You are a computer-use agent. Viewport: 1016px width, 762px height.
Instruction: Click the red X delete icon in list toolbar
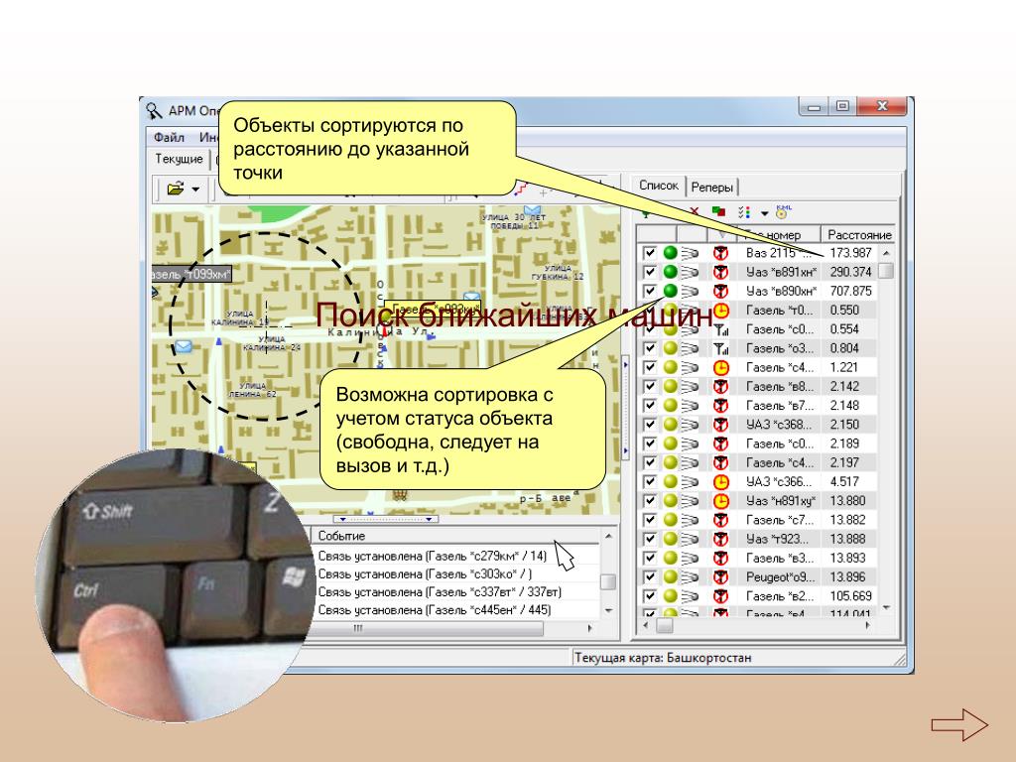(694, 211)
